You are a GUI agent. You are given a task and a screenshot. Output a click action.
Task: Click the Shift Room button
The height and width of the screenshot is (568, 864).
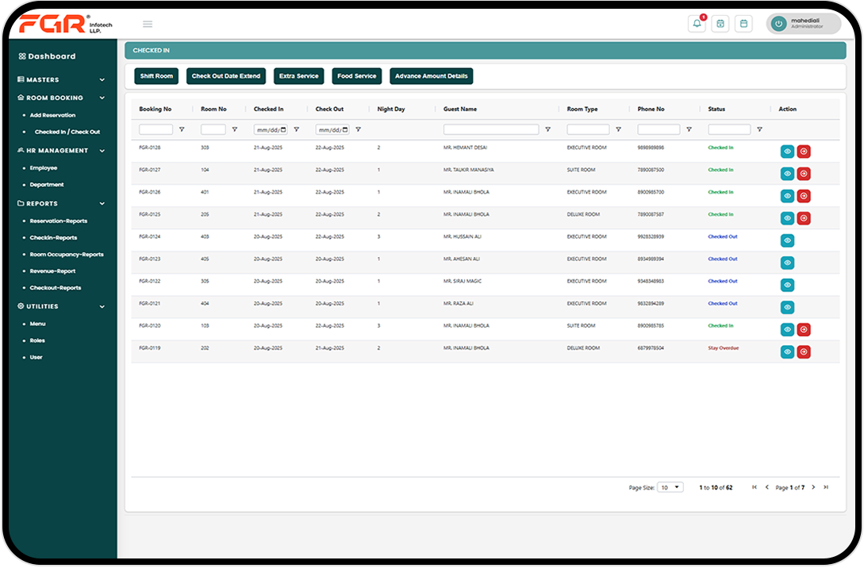156,76
